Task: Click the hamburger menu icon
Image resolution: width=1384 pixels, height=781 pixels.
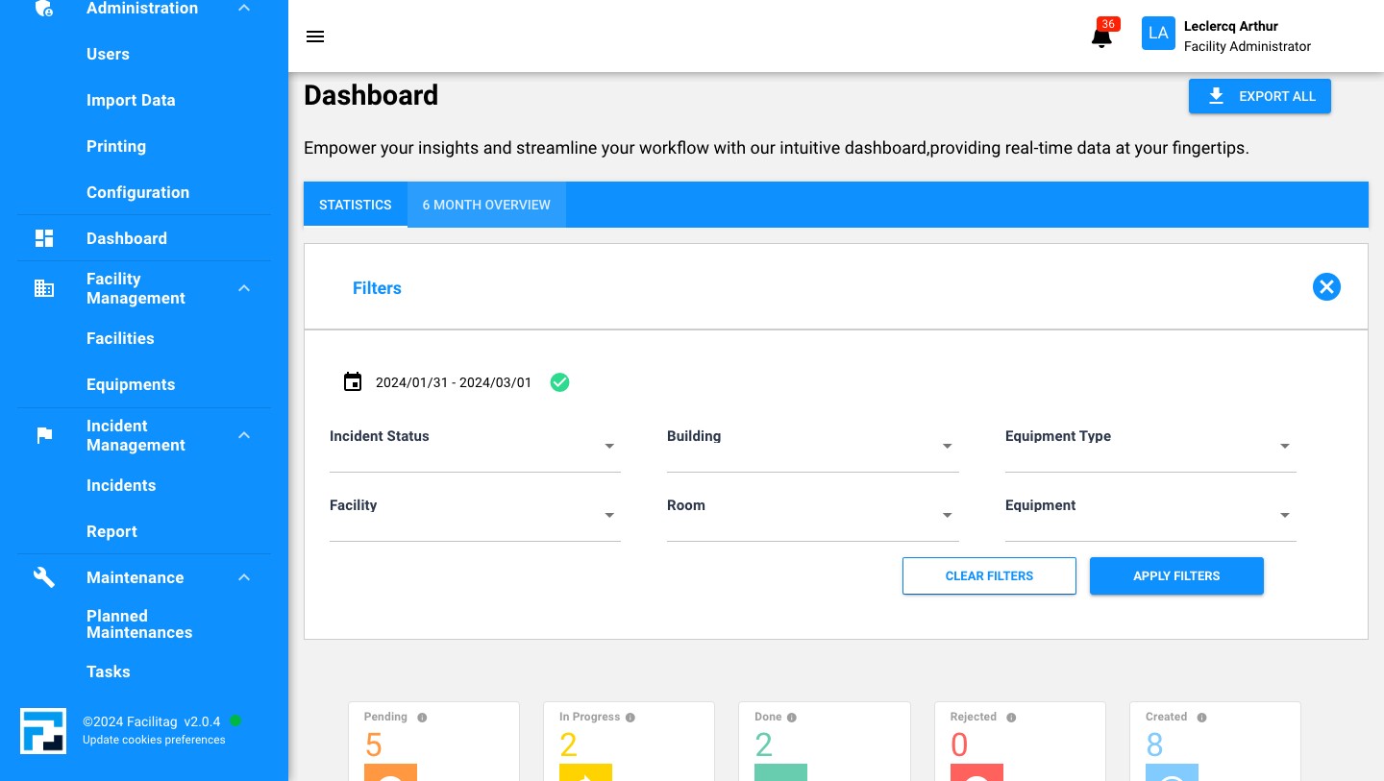Action: point(315,37)
